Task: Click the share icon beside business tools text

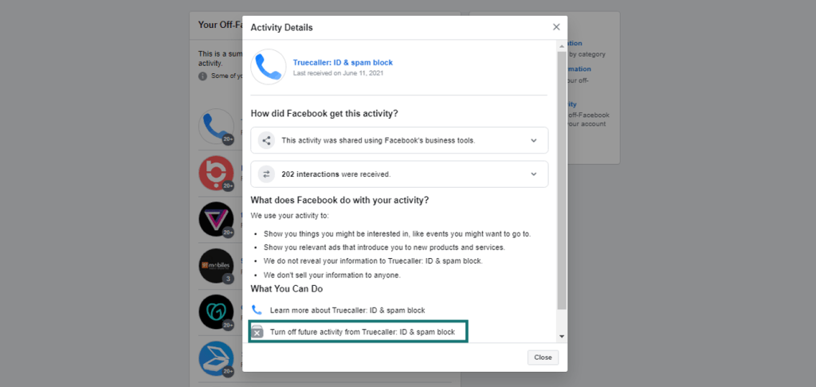Action: click(x=266, y=140)
